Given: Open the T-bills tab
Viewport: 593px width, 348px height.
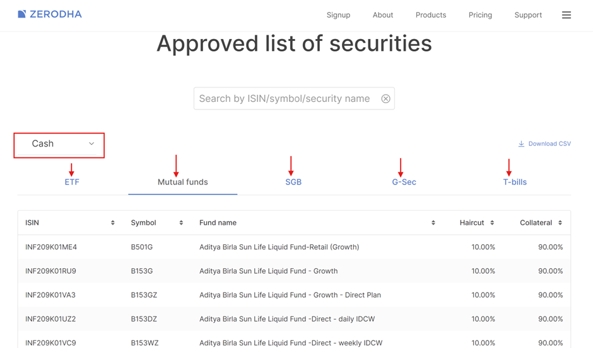Looking at the screenshot, I should pos(515,182).
